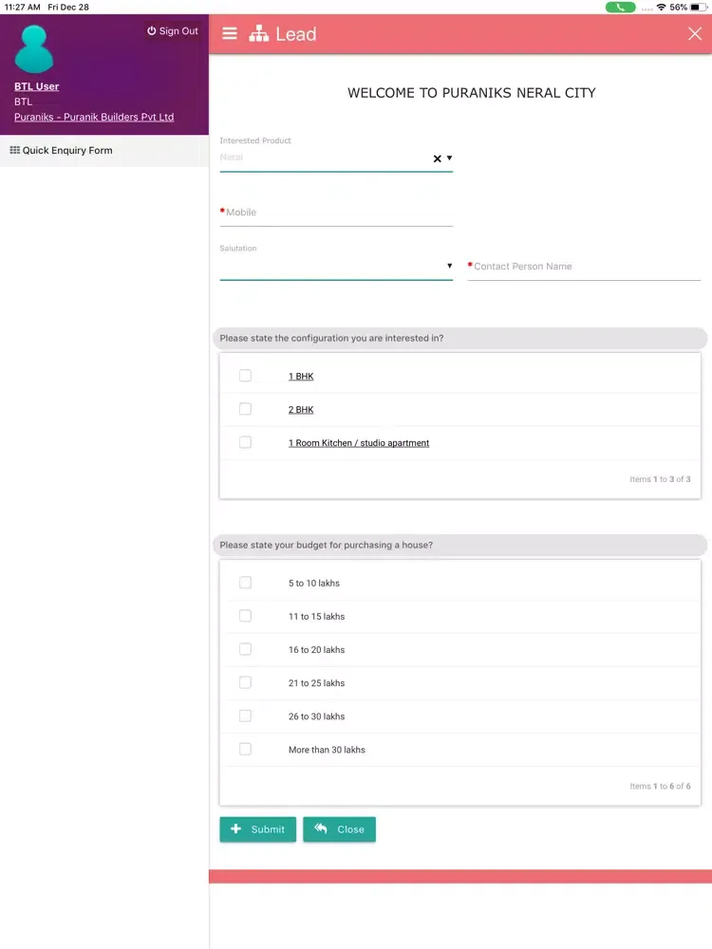Check 1 Room Kitchen / studio apartment checkbox

(x=245, y=442)
